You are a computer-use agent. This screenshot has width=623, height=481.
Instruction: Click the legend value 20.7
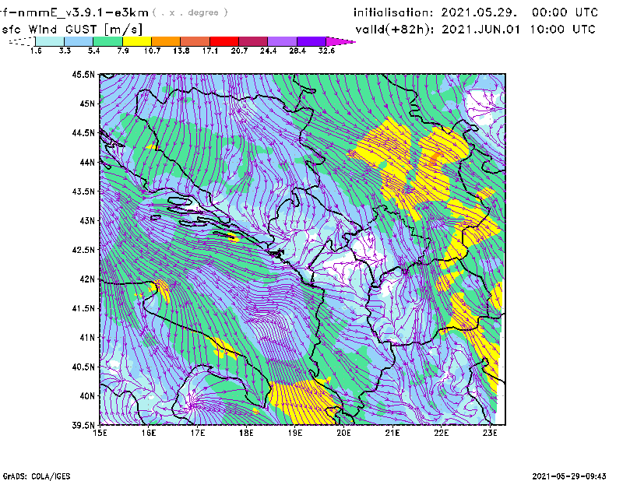point(239,51)
